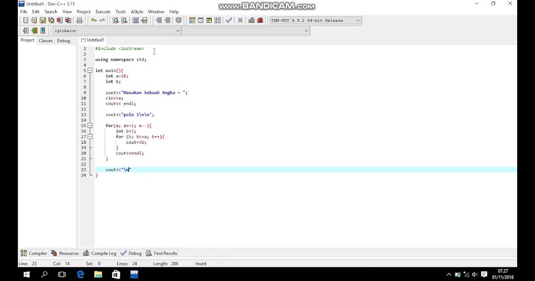Image resolution: width=535 pixels, height=281 pixels.
Task: Click the Profile Analysis chart icon
Action: tap(251, 20)
